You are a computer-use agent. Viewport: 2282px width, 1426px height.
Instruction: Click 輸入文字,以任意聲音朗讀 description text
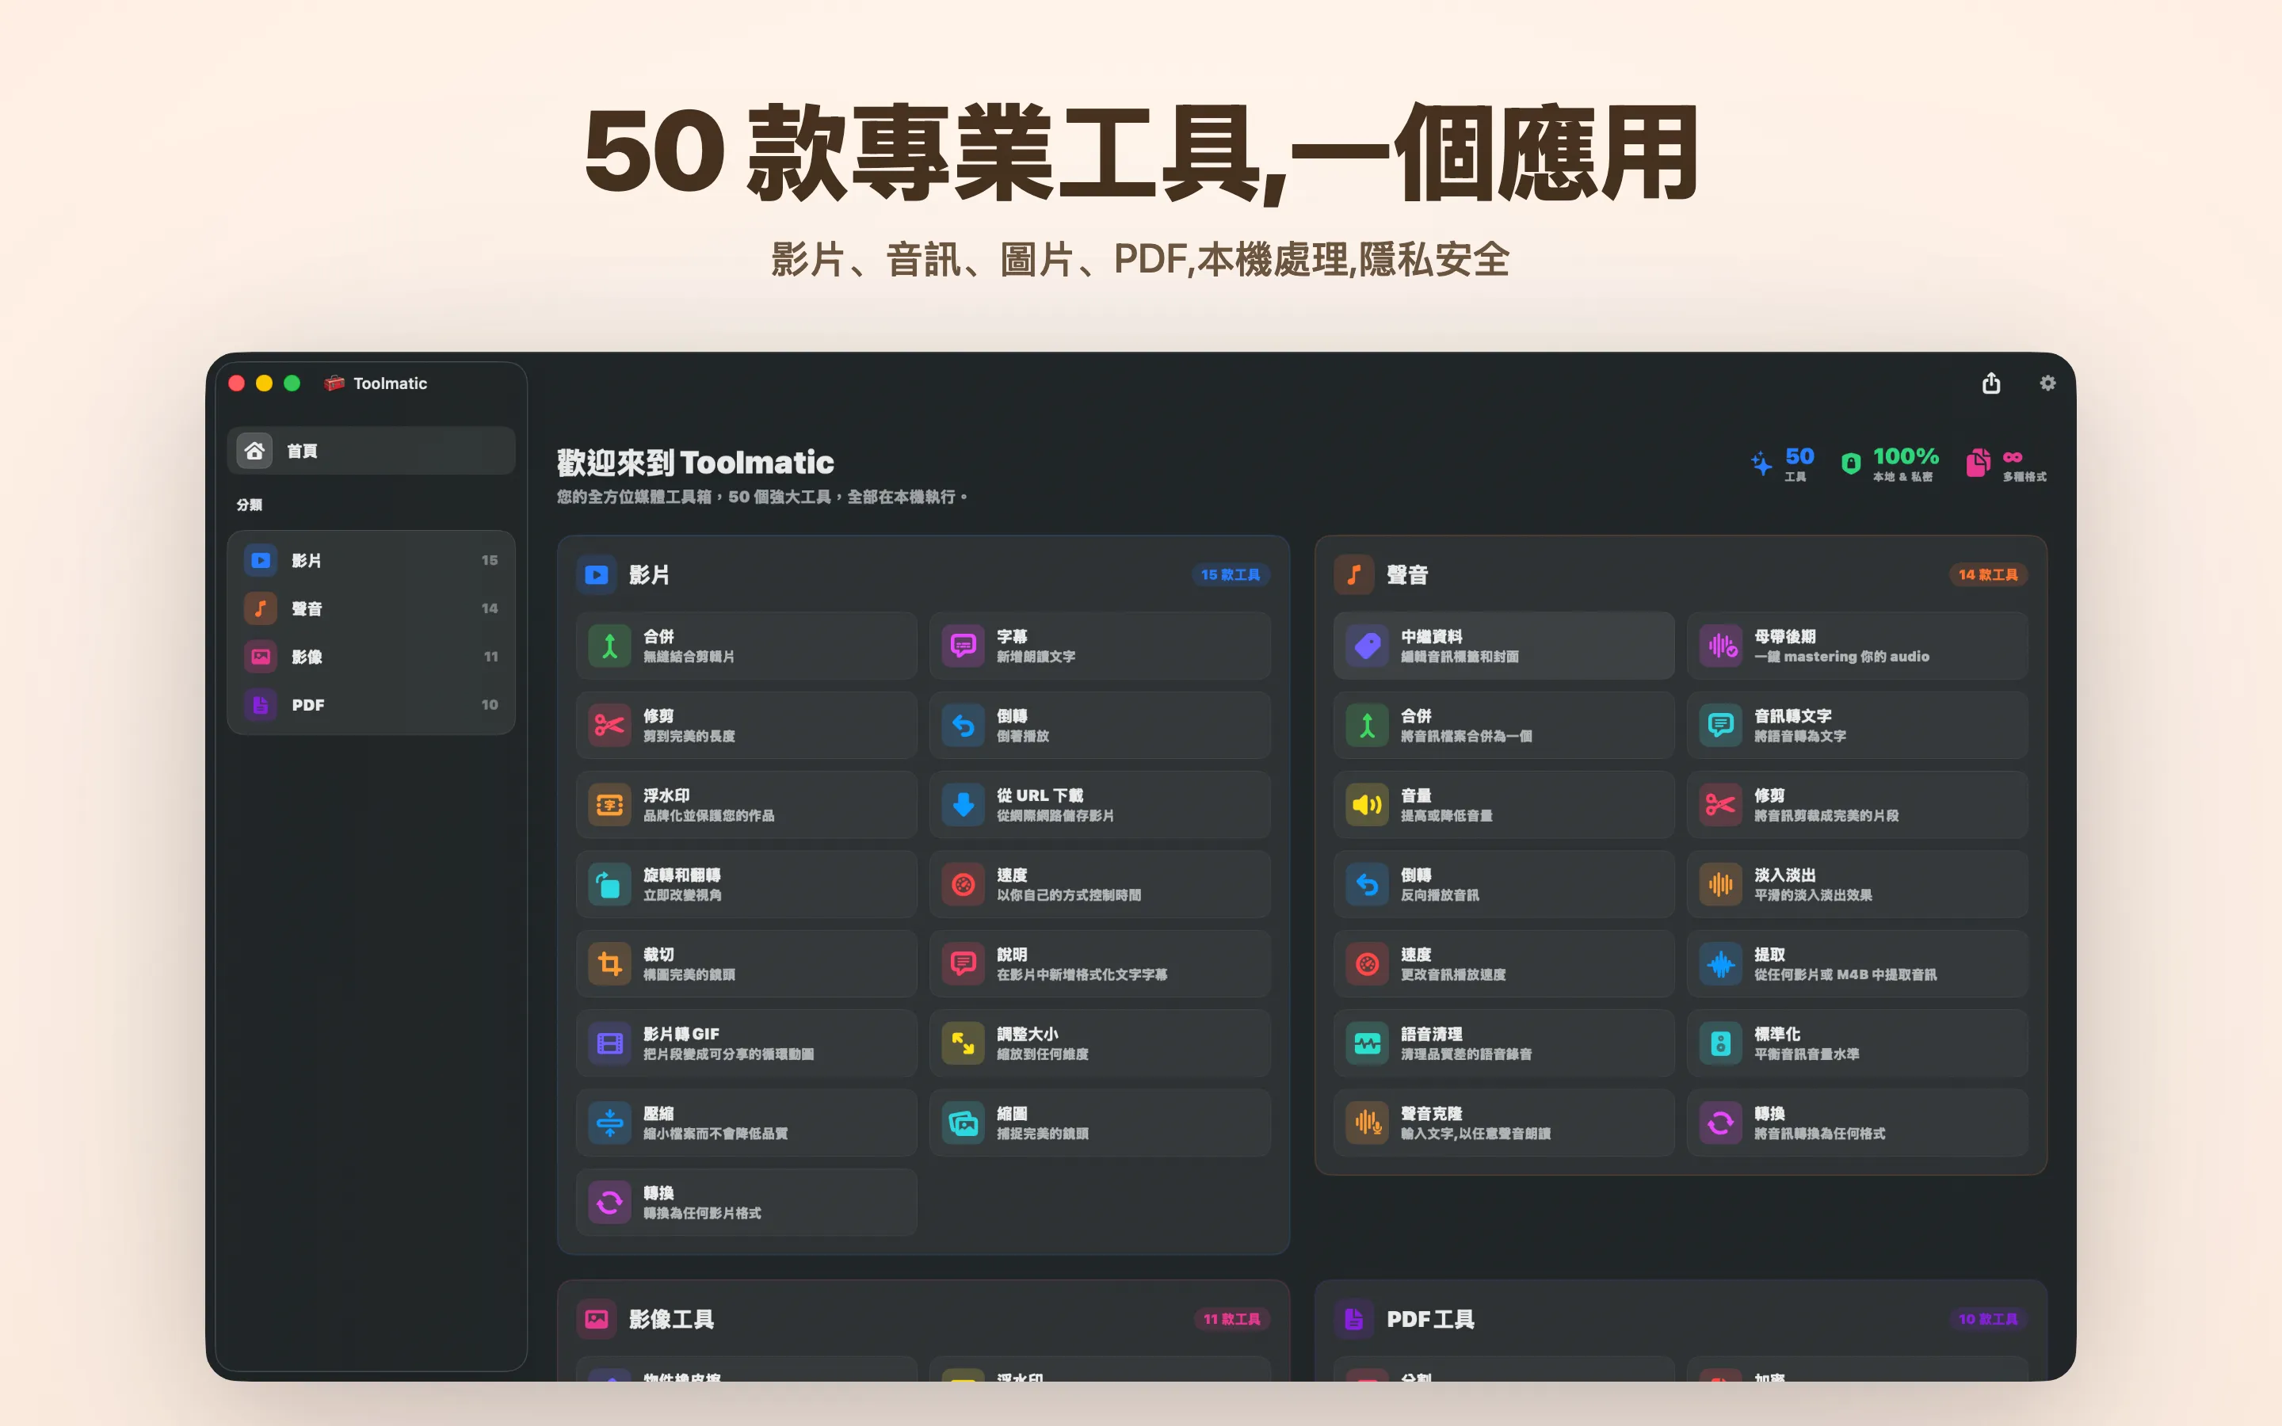tap(1475, 1134)
